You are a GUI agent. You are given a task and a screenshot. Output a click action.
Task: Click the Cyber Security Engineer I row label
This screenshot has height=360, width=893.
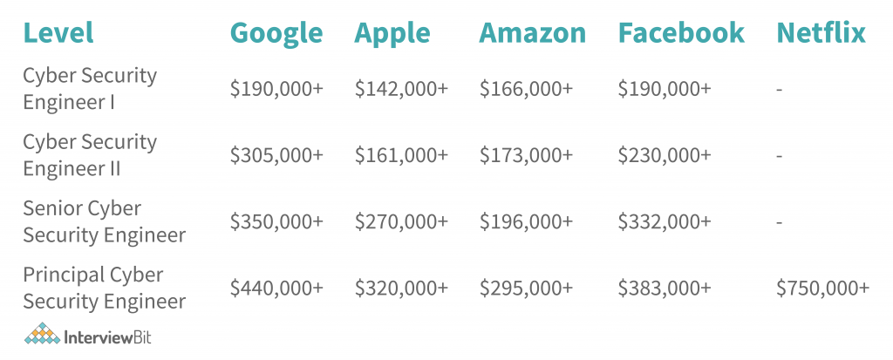click(x=90, y=89)
